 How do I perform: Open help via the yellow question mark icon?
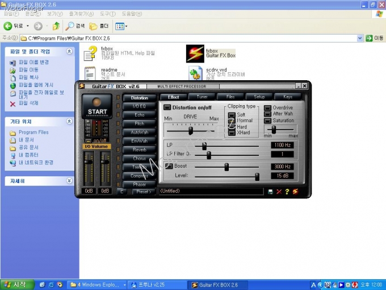pyautogui.click(x=287, y=192)
